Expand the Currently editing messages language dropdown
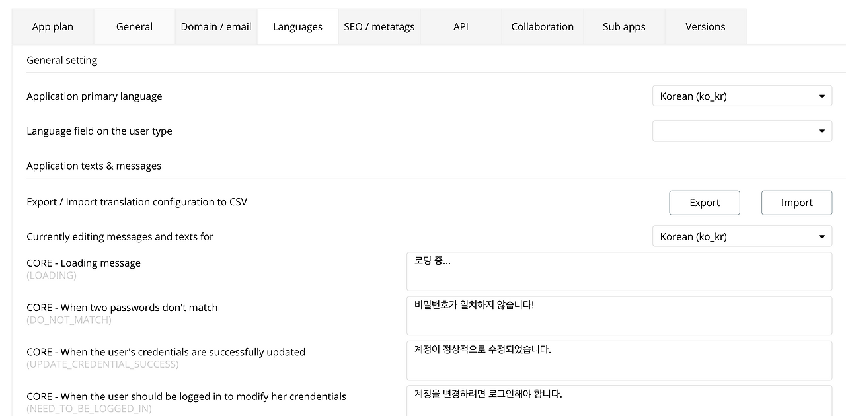 click(x=742, y=236)
